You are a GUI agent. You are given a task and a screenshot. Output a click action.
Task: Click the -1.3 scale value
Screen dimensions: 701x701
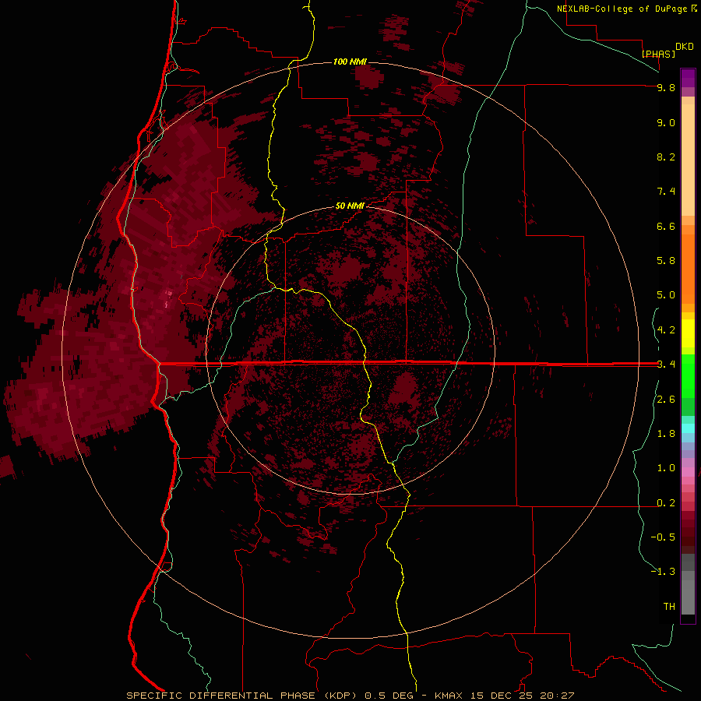coord(663,572)
